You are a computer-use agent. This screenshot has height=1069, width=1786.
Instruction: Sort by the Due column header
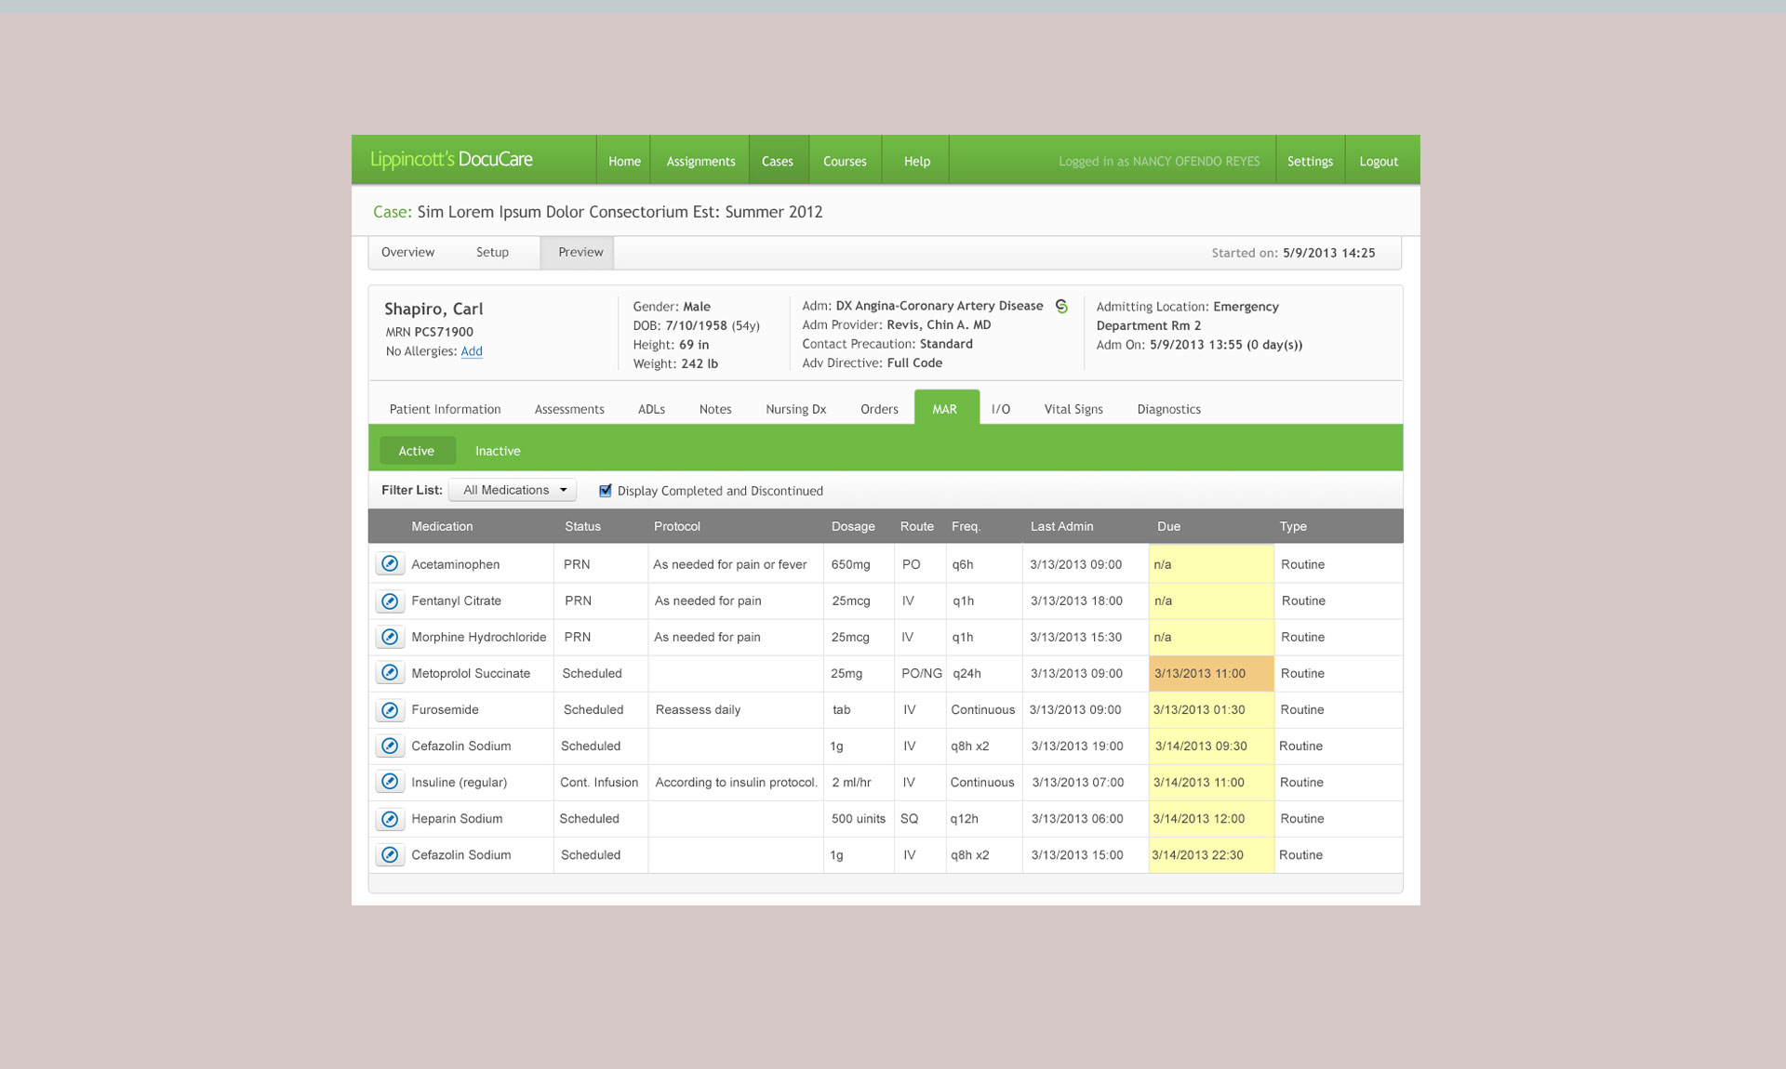[x=1168, y=526]
